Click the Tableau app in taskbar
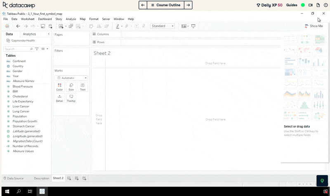 (42, 191)
